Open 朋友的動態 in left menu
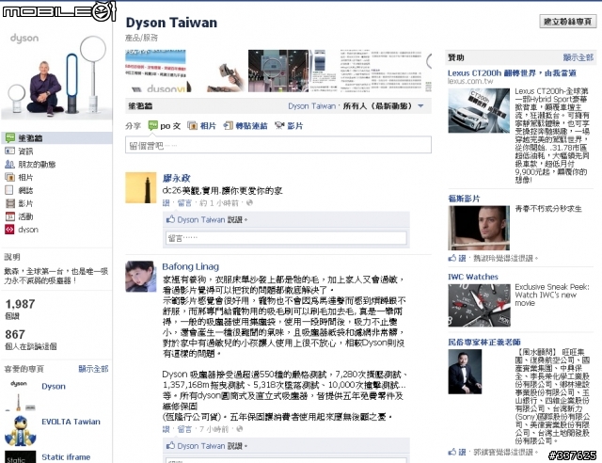Image resolution: width=602 pixels, height=463 pixels. point(37,165)
